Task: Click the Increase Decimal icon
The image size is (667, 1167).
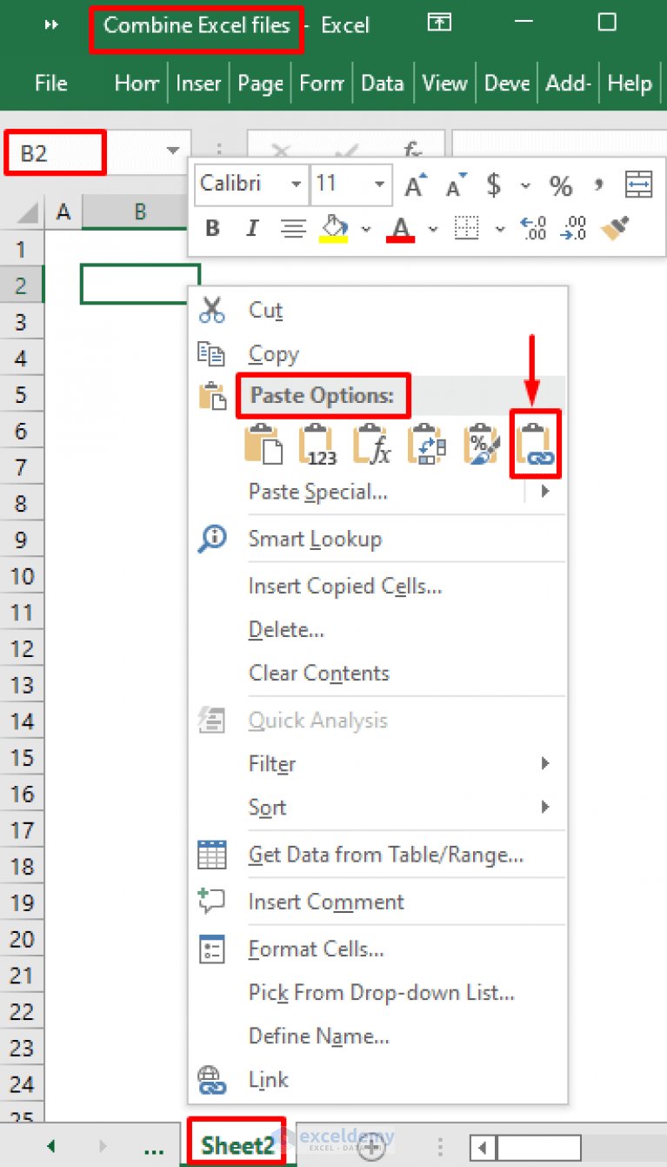Action: 533,229
